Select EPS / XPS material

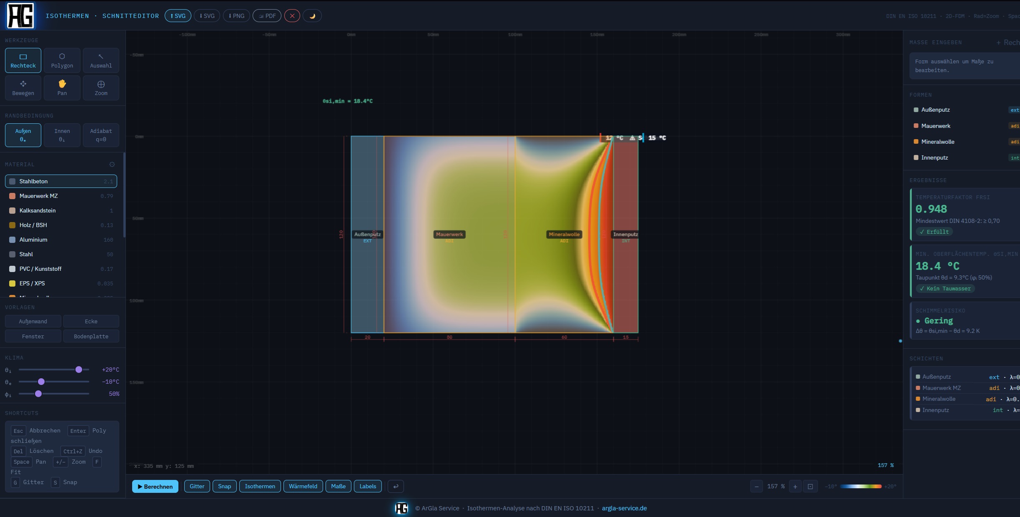(x=61, y=283)
